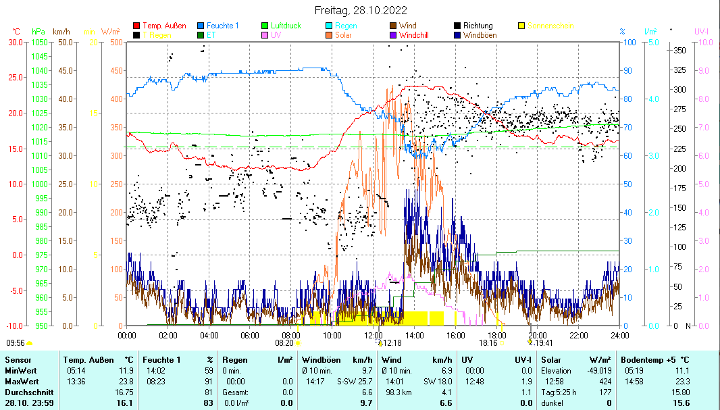The height and width of the screenshot is (410, 720).
Task: Click the 08:20 sunrise time marker
Action: (x=284, y=343)
